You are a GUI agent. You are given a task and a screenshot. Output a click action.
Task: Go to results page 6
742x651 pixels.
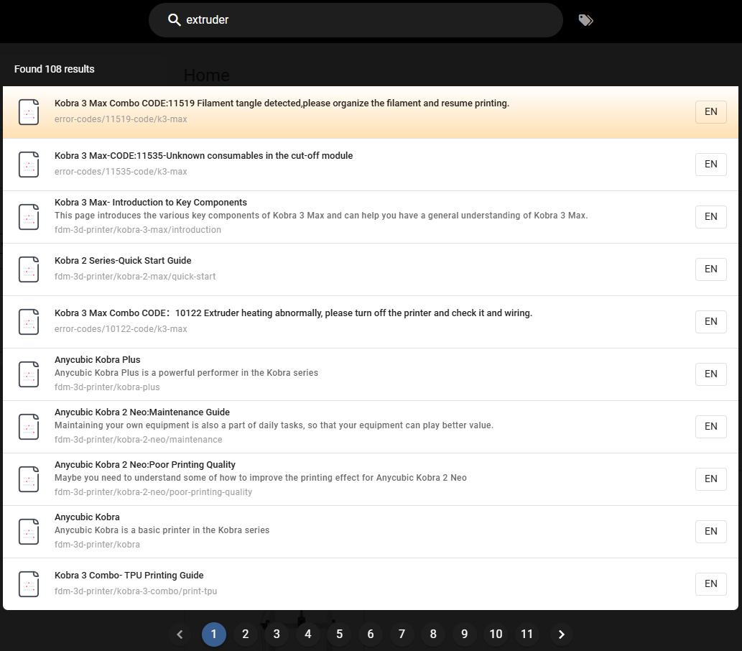[371, 634]
